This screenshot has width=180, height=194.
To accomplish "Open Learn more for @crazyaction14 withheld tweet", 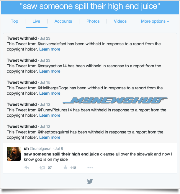I will (50, 71).
